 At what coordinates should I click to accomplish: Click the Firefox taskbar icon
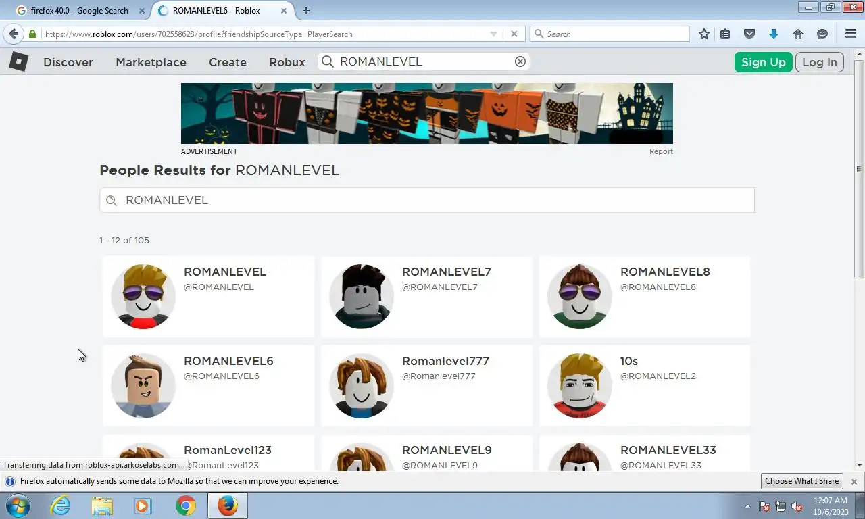pyautogui.click(x=228, y=505)
